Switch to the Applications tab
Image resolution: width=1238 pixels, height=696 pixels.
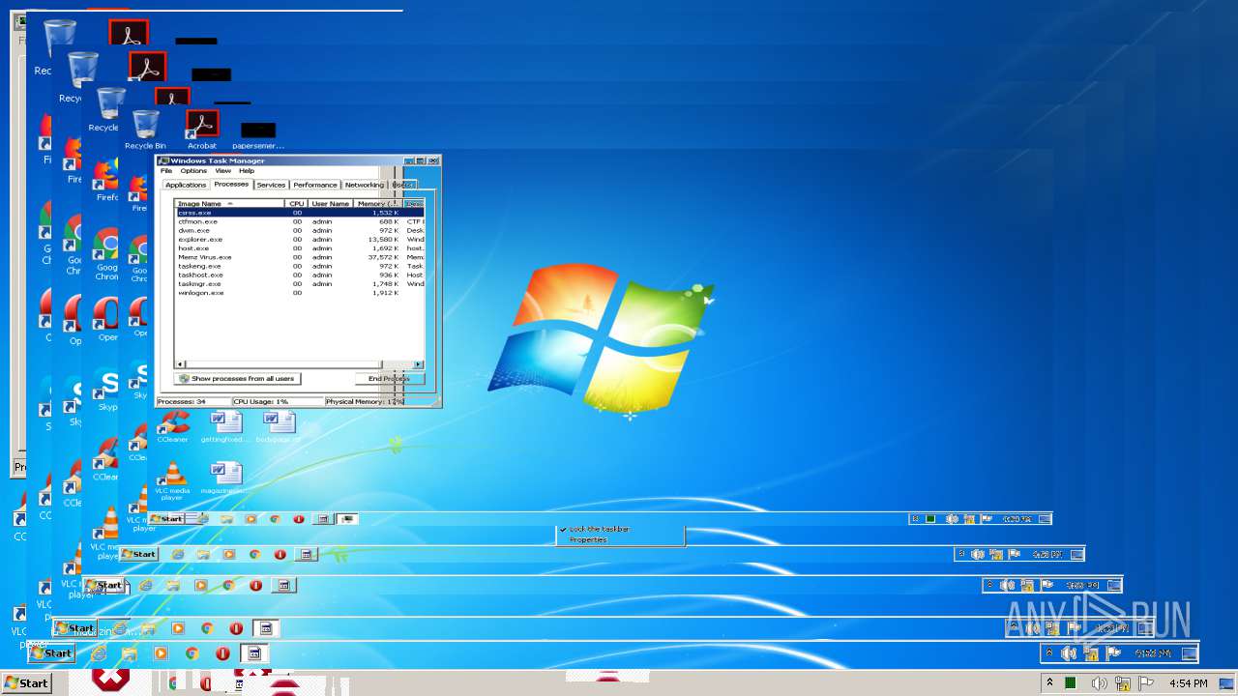pos(186,185)
